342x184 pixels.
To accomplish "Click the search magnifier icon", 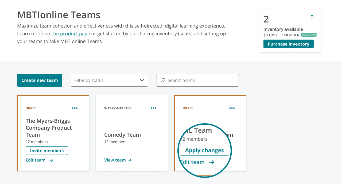I will (x=163, y=80).
